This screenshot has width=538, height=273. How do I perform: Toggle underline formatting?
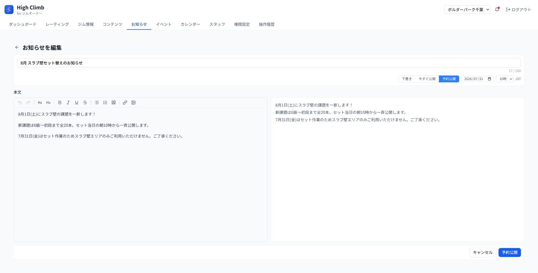coord(76,102)
